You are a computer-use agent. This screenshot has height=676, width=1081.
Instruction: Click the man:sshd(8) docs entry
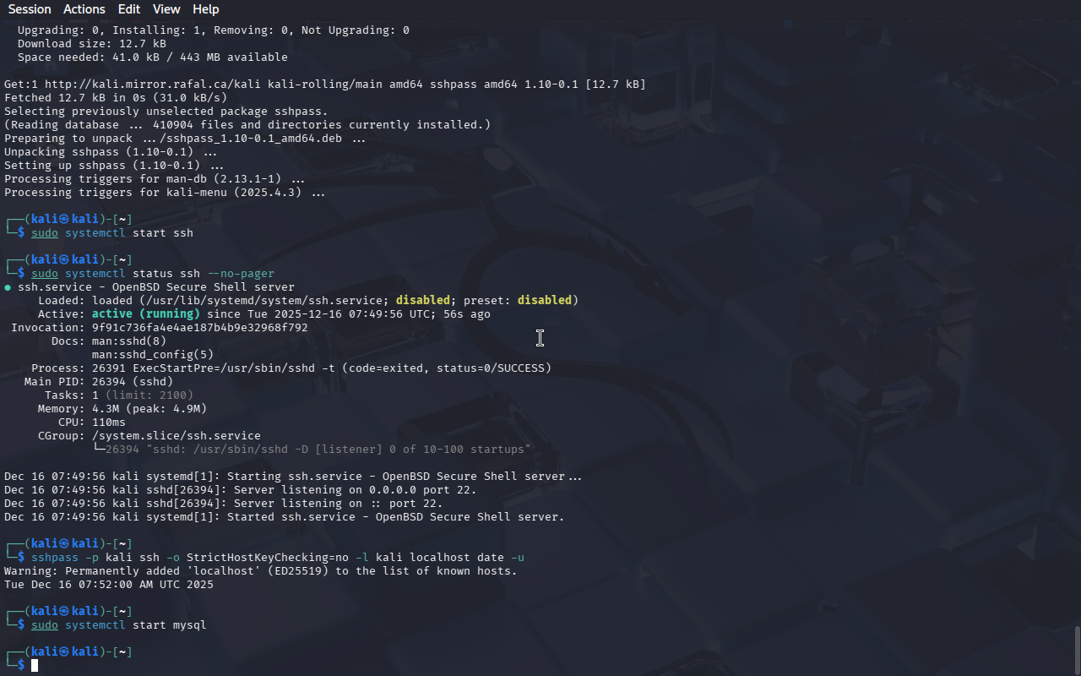(129, 341)
